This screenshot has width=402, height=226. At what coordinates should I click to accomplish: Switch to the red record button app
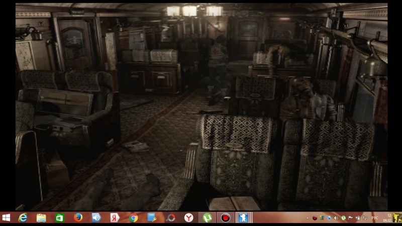pos(226,218)
